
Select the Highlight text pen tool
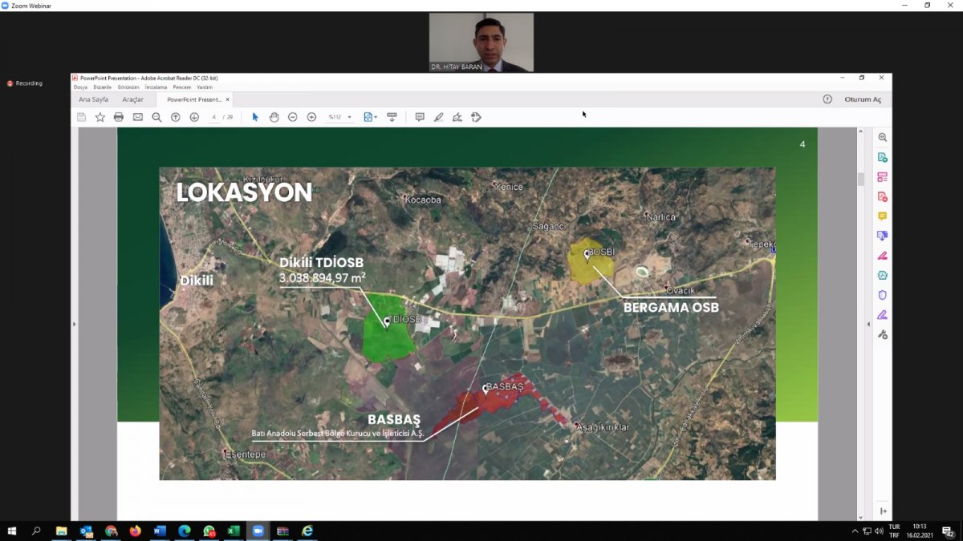pyautogui.click(x=438, y=117)
